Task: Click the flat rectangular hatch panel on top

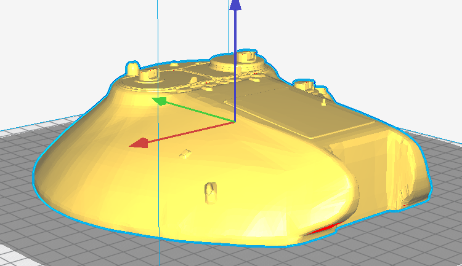Action: pos(290,111)
